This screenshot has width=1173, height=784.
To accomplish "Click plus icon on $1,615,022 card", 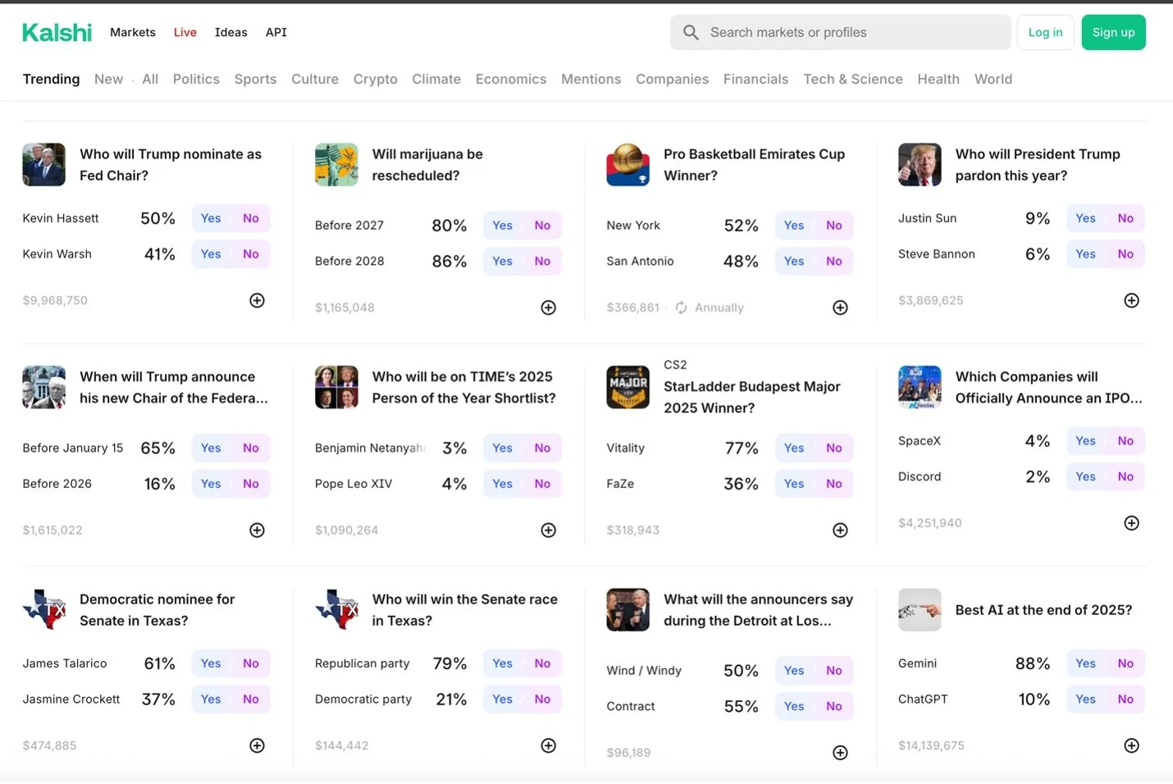I will [257, 530].
